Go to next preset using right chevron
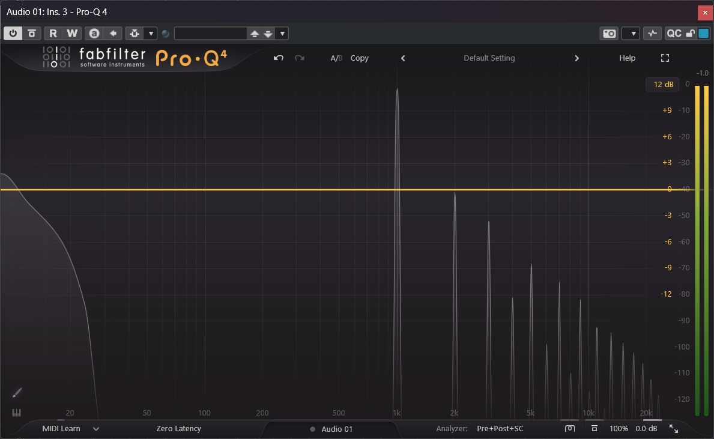 [576, 58]
